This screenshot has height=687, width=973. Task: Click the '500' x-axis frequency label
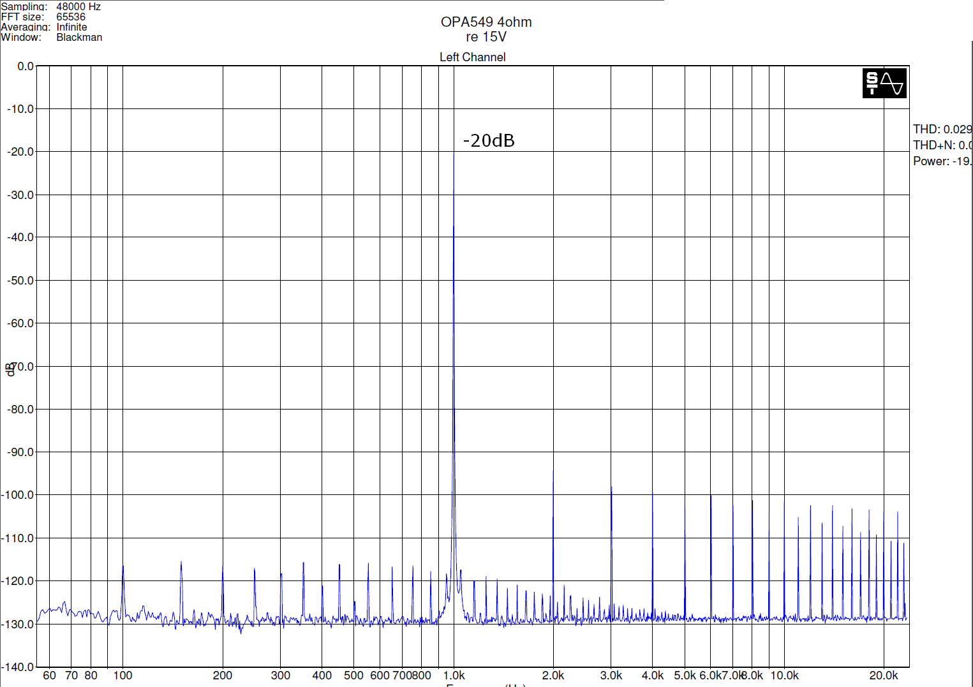pos(354,676)
